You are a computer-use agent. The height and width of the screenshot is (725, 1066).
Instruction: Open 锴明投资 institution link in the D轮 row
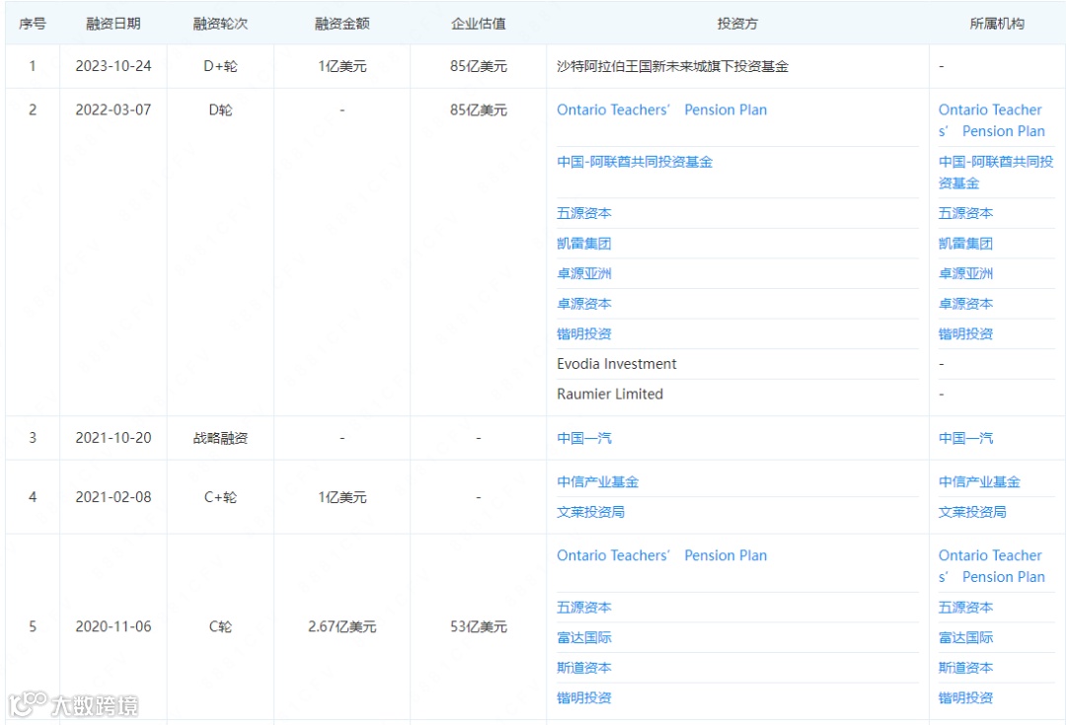[965, 333]
